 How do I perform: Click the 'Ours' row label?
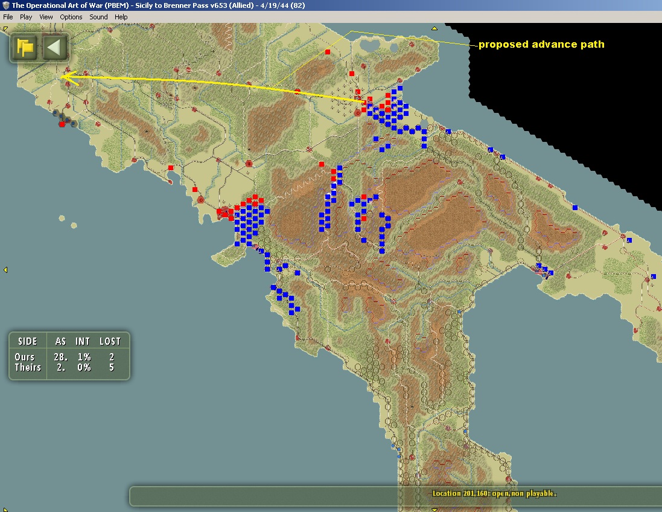pos(25,357)
